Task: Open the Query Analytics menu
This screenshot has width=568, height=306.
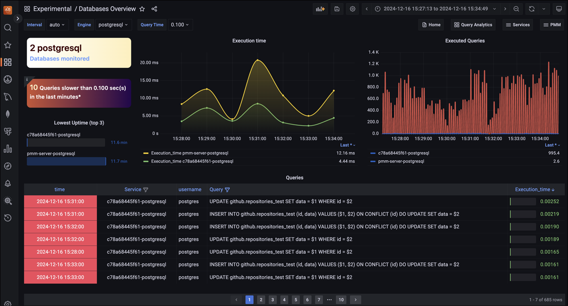Action: (473, 25)
